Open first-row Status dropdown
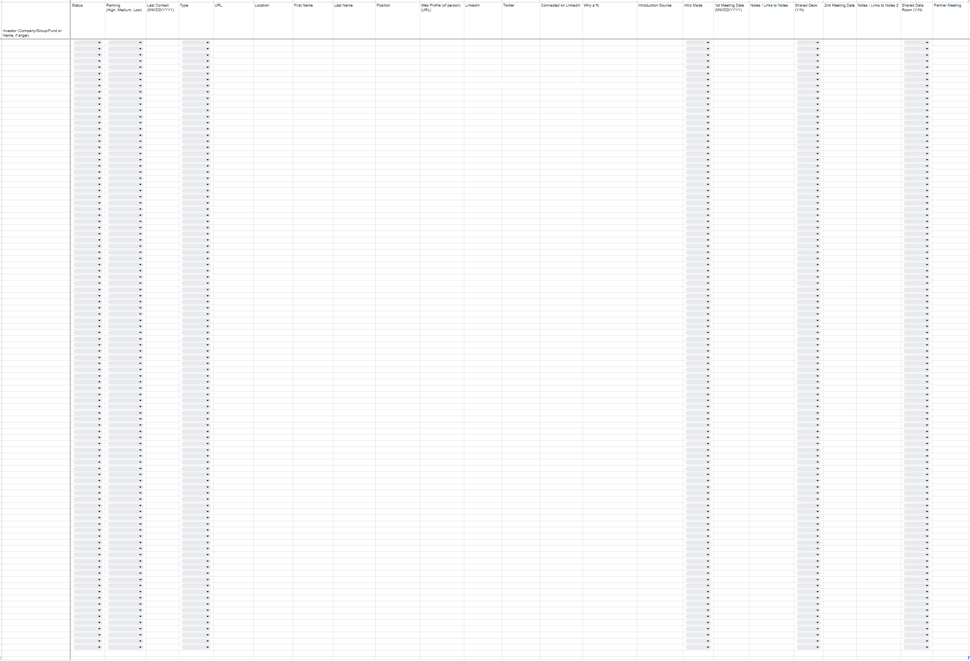This screenshot has height=661, width=970. coord(88,42)
